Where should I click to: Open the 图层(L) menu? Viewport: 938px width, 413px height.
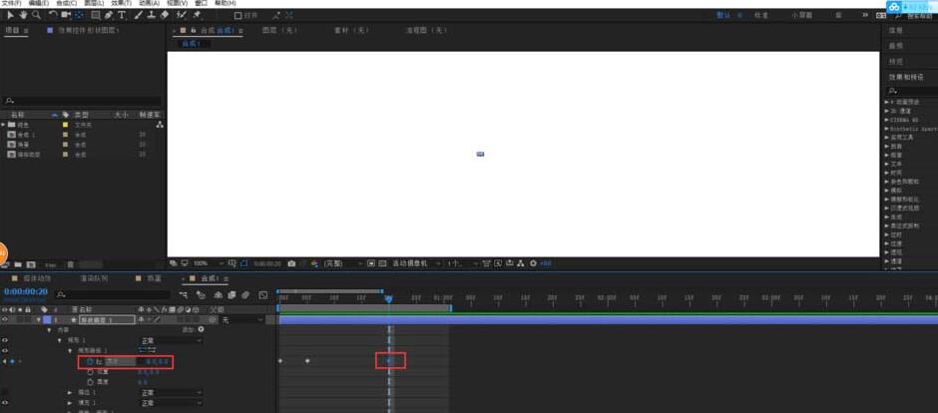[x=94, y=3]
